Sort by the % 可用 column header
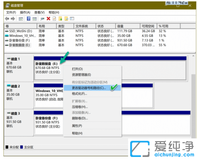The width and height of the screenshot is (197, 159). tap(169, 26)
